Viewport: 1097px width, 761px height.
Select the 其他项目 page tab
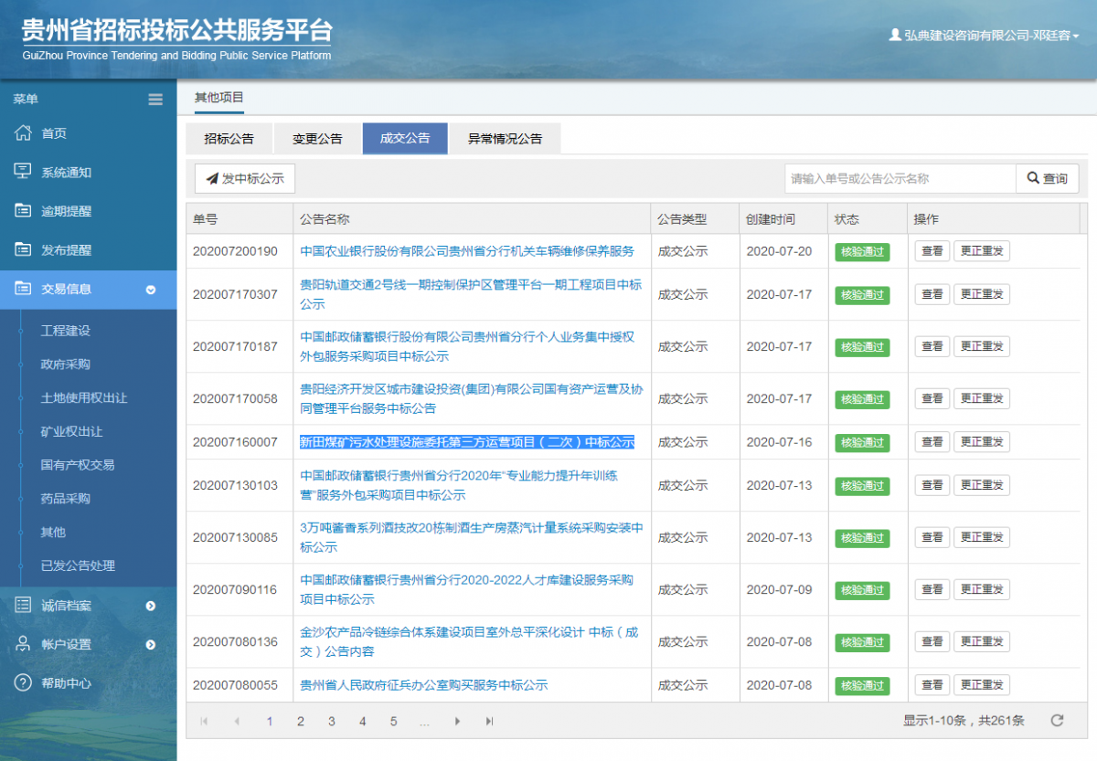point(219,97)
